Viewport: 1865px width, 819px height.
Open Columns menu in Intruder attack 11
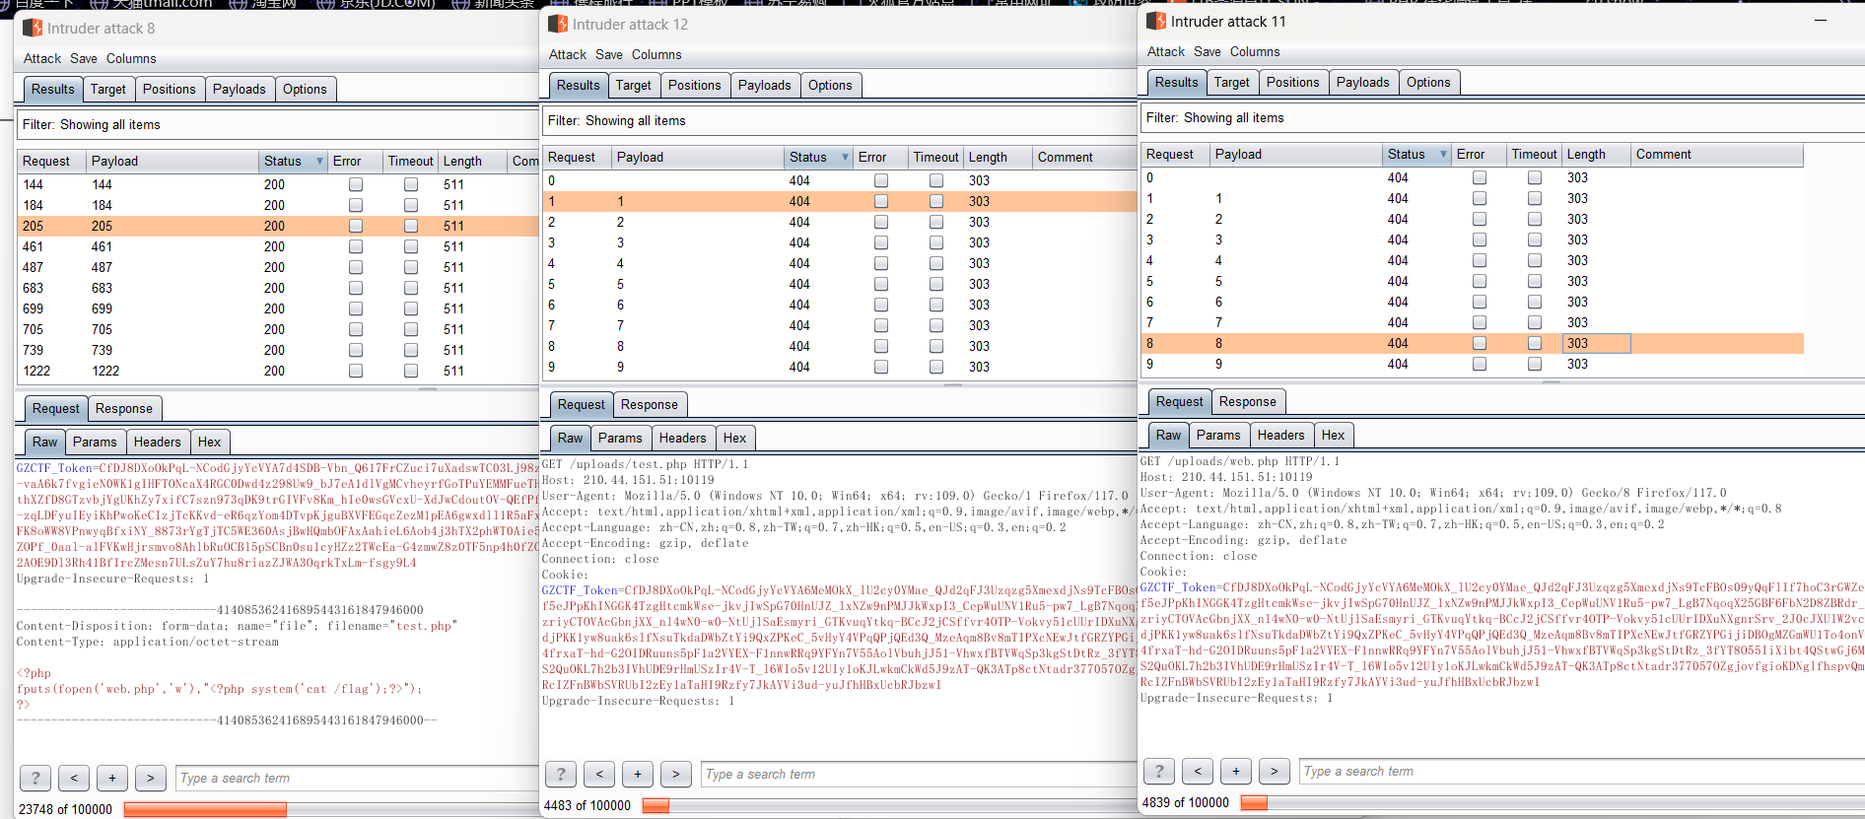click(x=1255, y=51)
